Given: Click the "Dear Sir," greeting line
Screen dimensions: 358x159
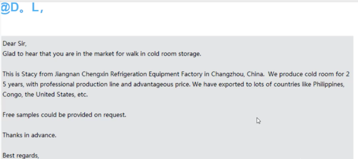Looking at the screenshot, I should [14, 43].
